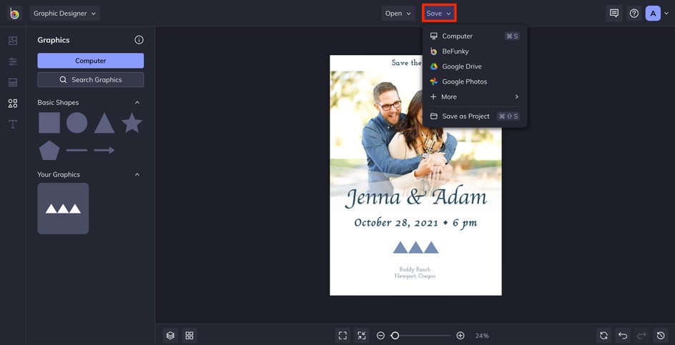Click the Computer upload button
This screenshot has width=675, height=345.
click(x=91, y=61)
